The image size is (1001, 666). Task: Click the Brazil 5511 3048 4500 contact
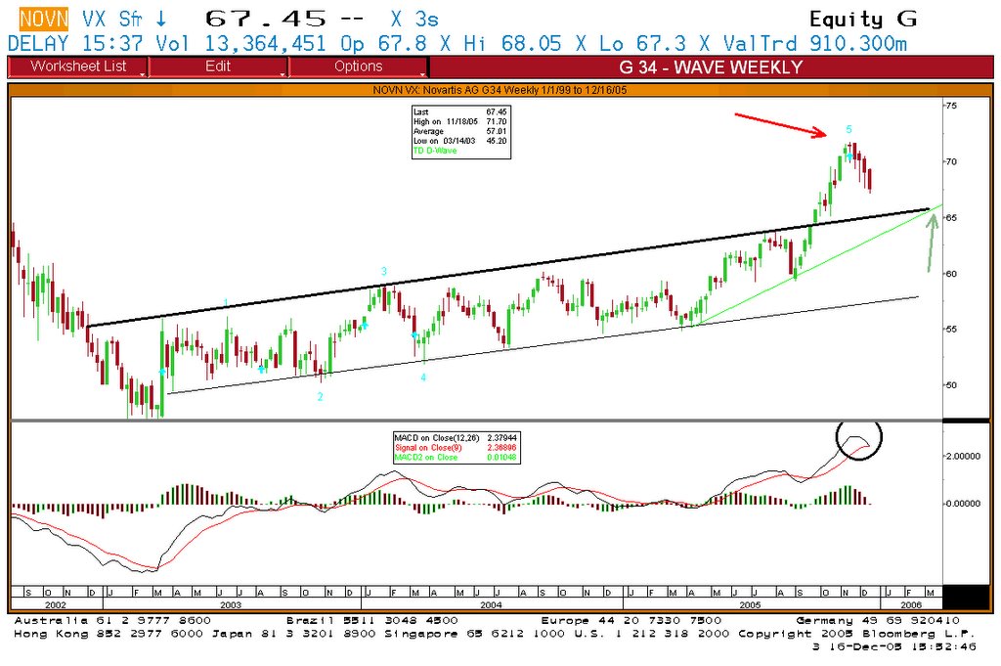point(372,621)
